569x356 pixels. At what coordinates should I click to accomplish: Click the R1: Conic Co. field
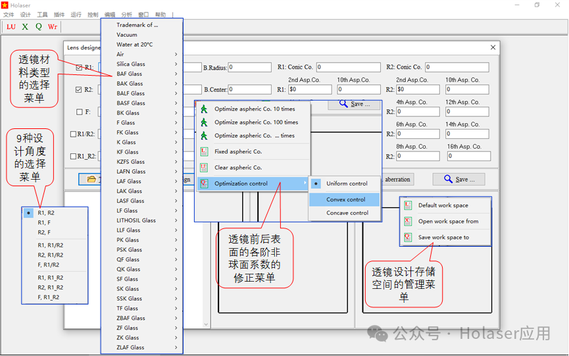click(349, 67)
